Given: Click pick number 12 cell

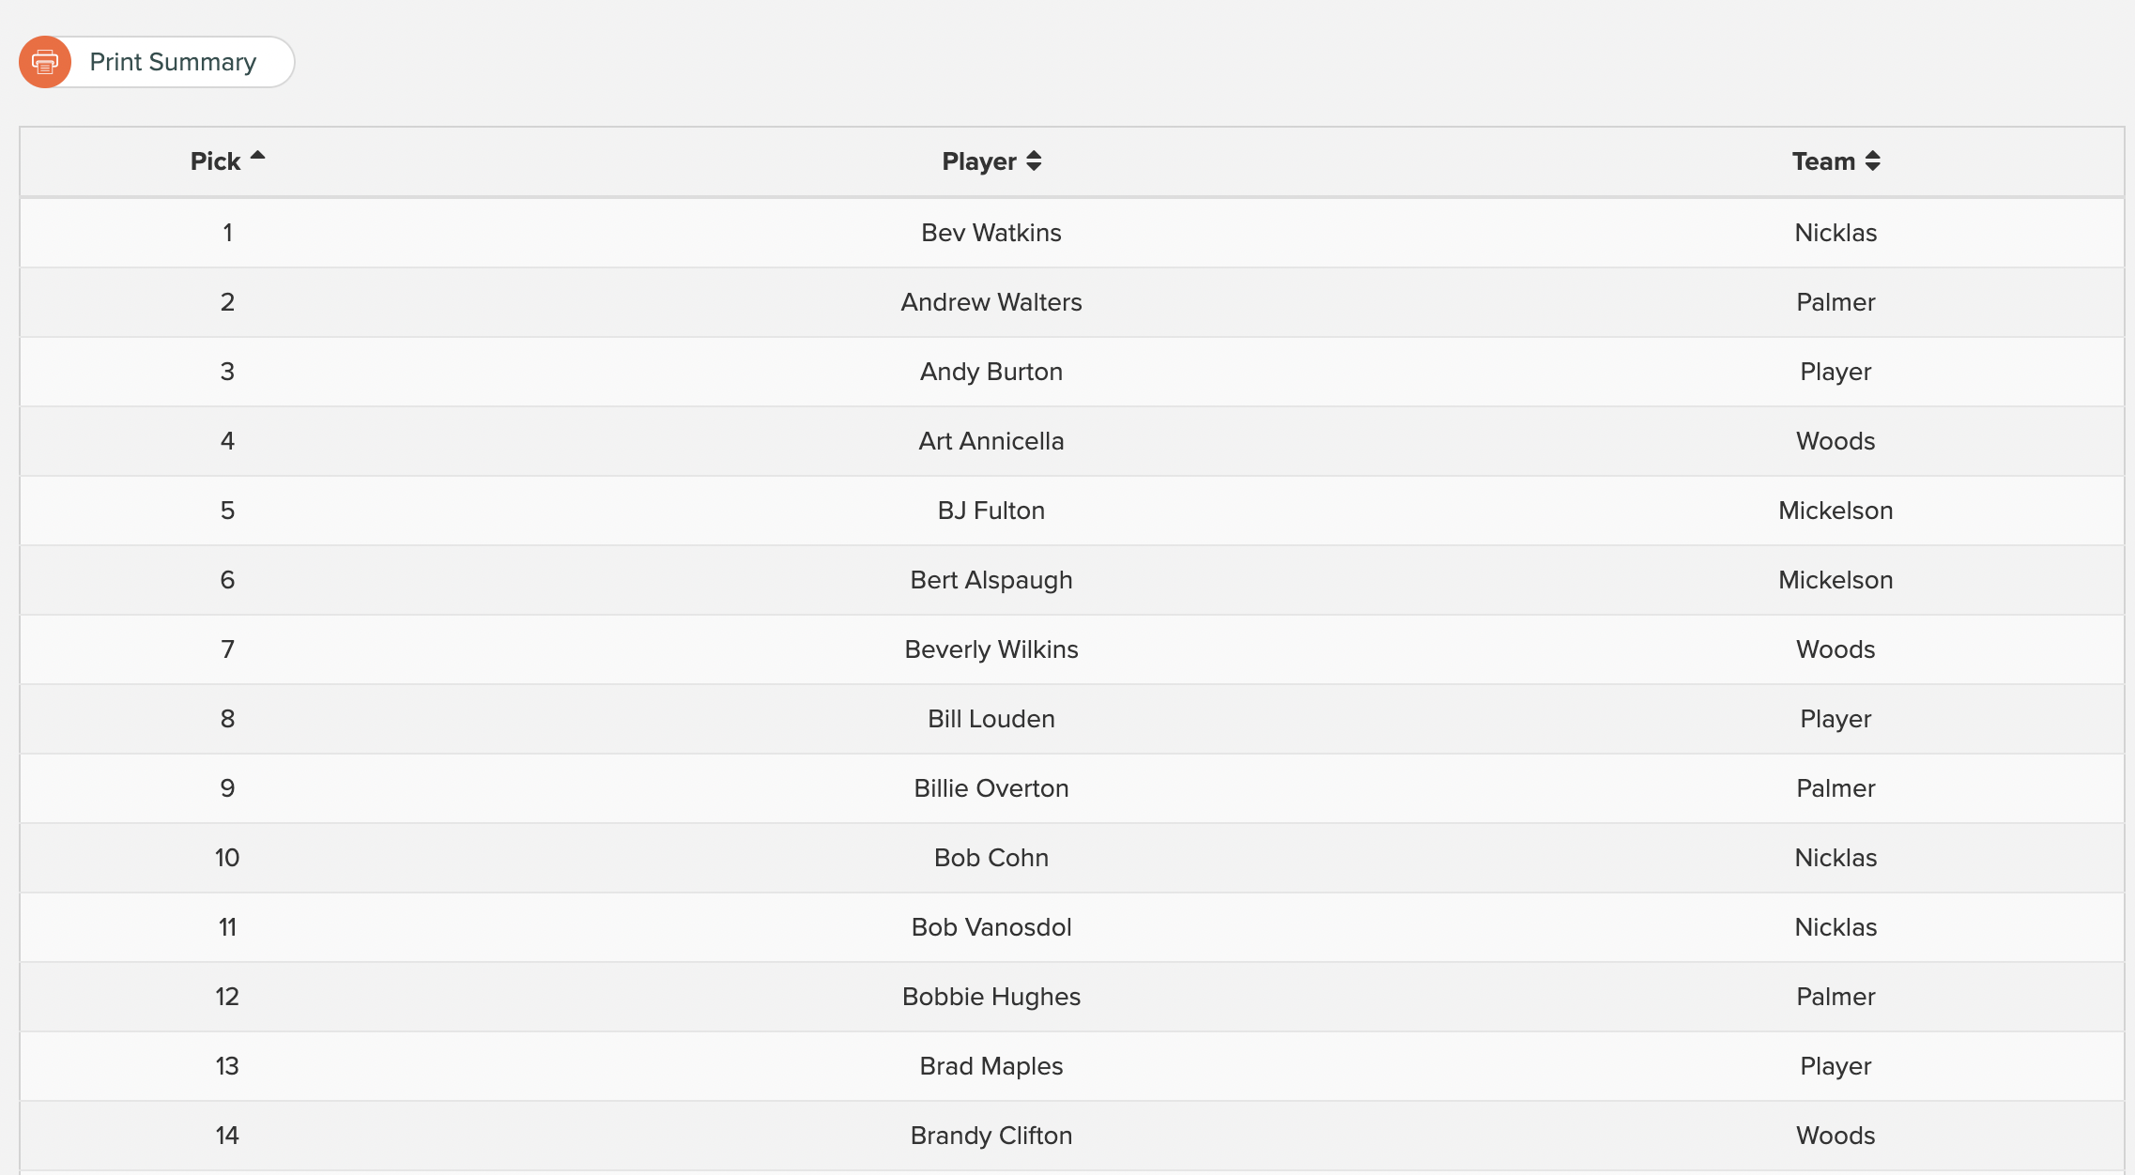Looking at the screenshot, I should pos(227,997).
